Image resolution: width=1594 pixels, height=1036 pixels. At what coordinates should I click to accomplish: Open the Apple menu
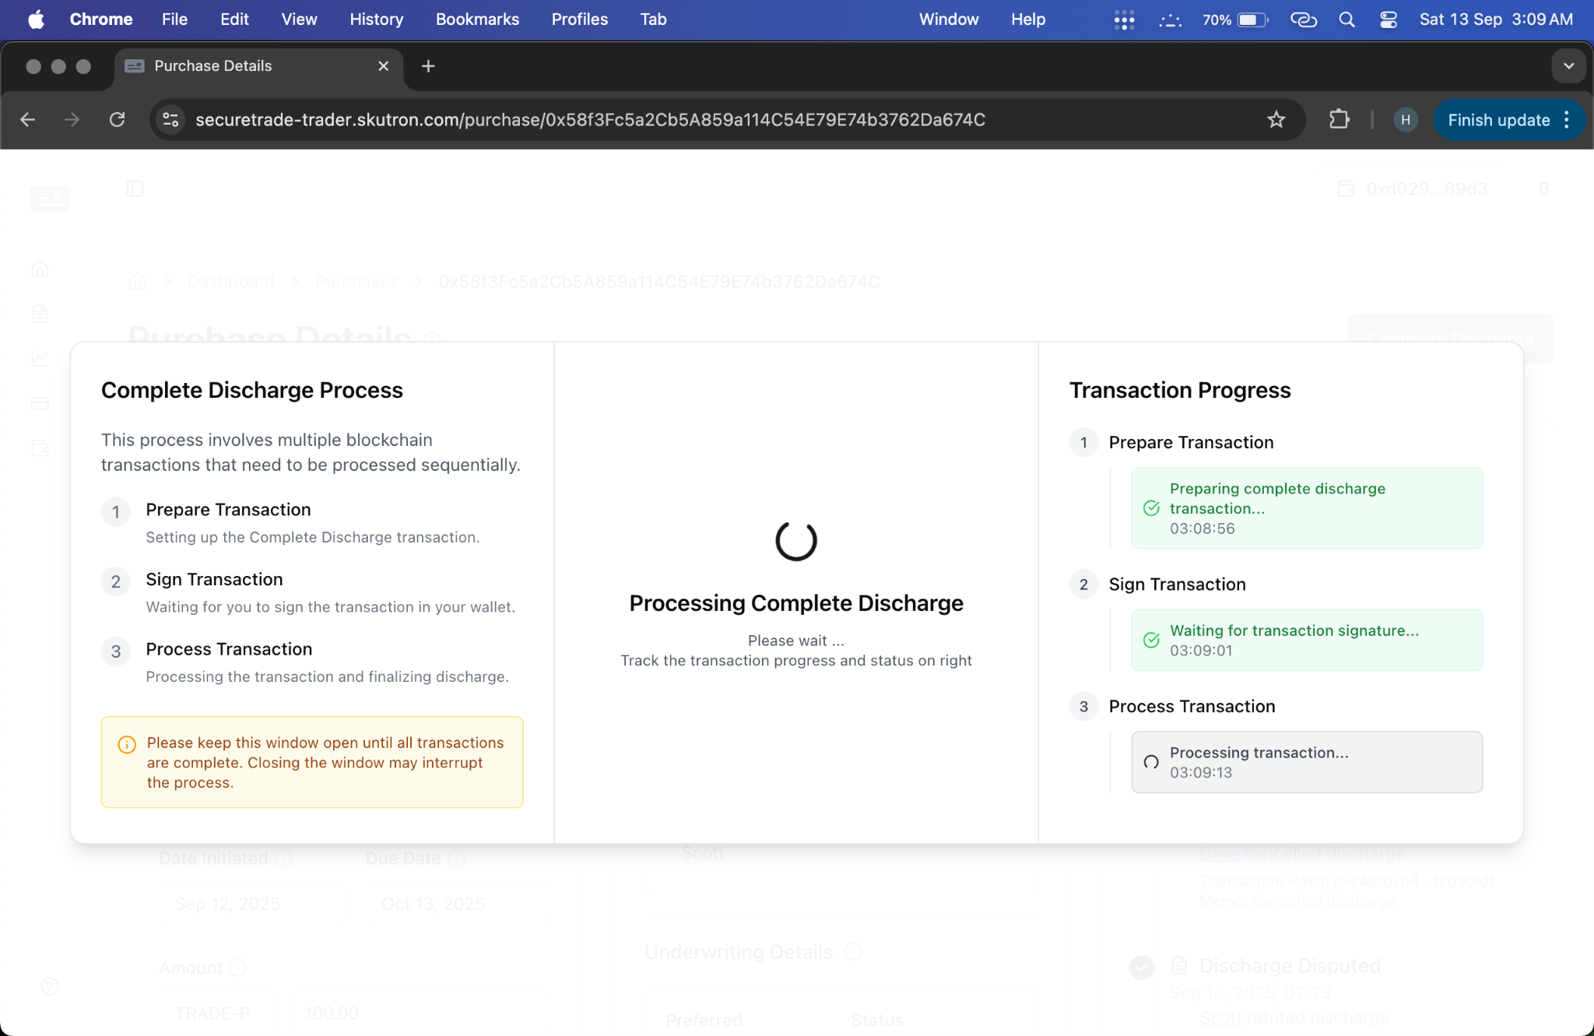tap(36, 19)
